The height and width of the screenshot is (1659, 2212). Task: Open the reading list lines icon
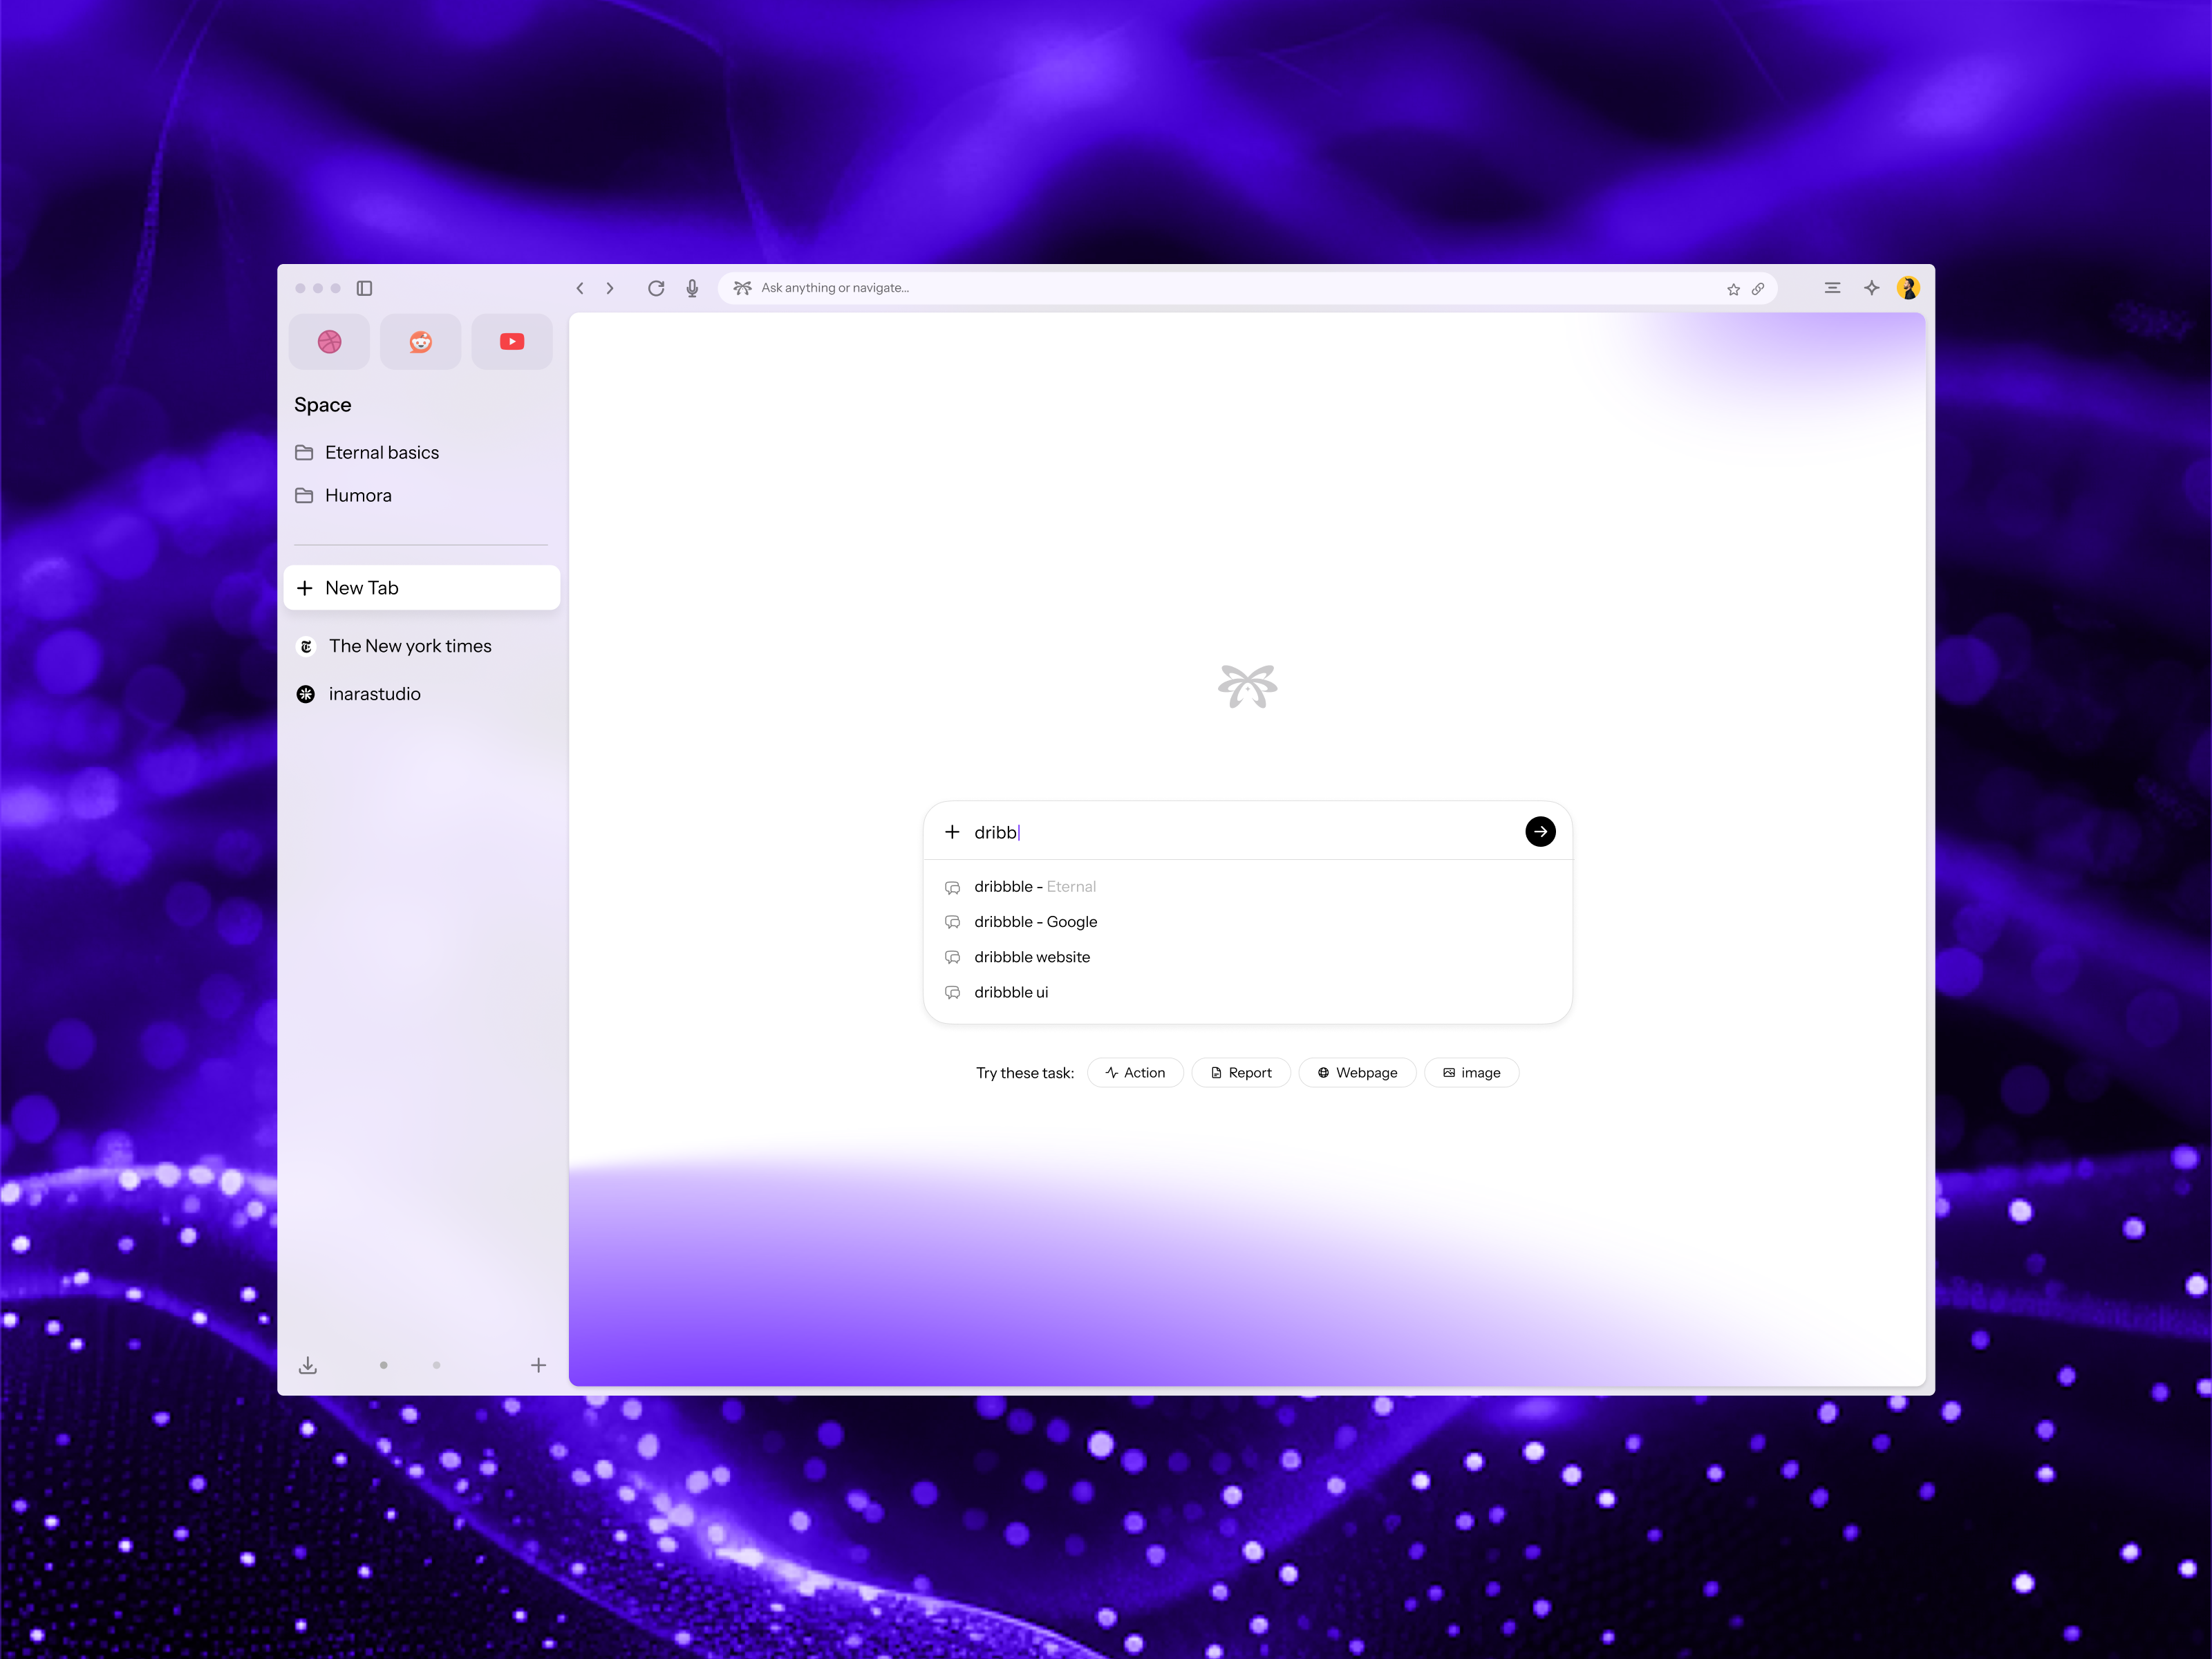pyautogui.click(x=1832, y=288)
